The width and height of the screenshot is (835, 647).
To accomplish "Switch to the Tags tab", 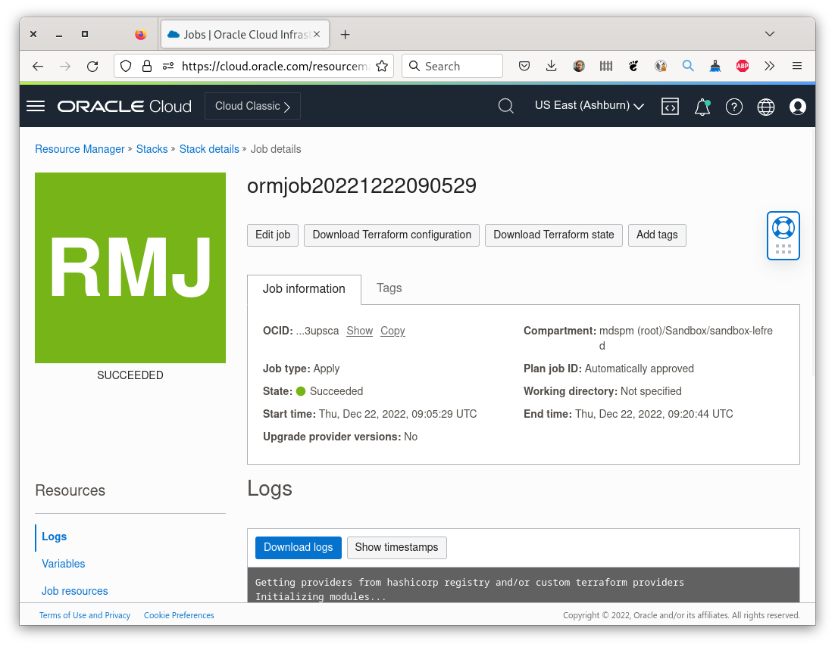I will coord(389,288).
